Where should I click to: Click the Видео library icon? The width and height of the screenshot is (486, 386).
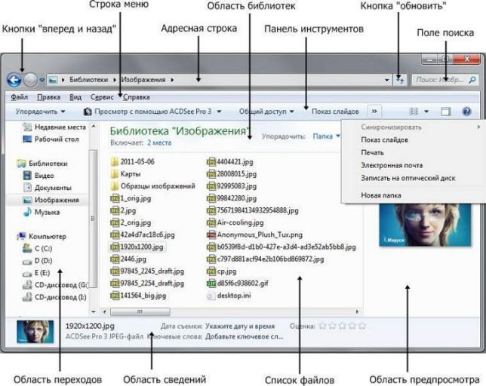pos(27,176)
